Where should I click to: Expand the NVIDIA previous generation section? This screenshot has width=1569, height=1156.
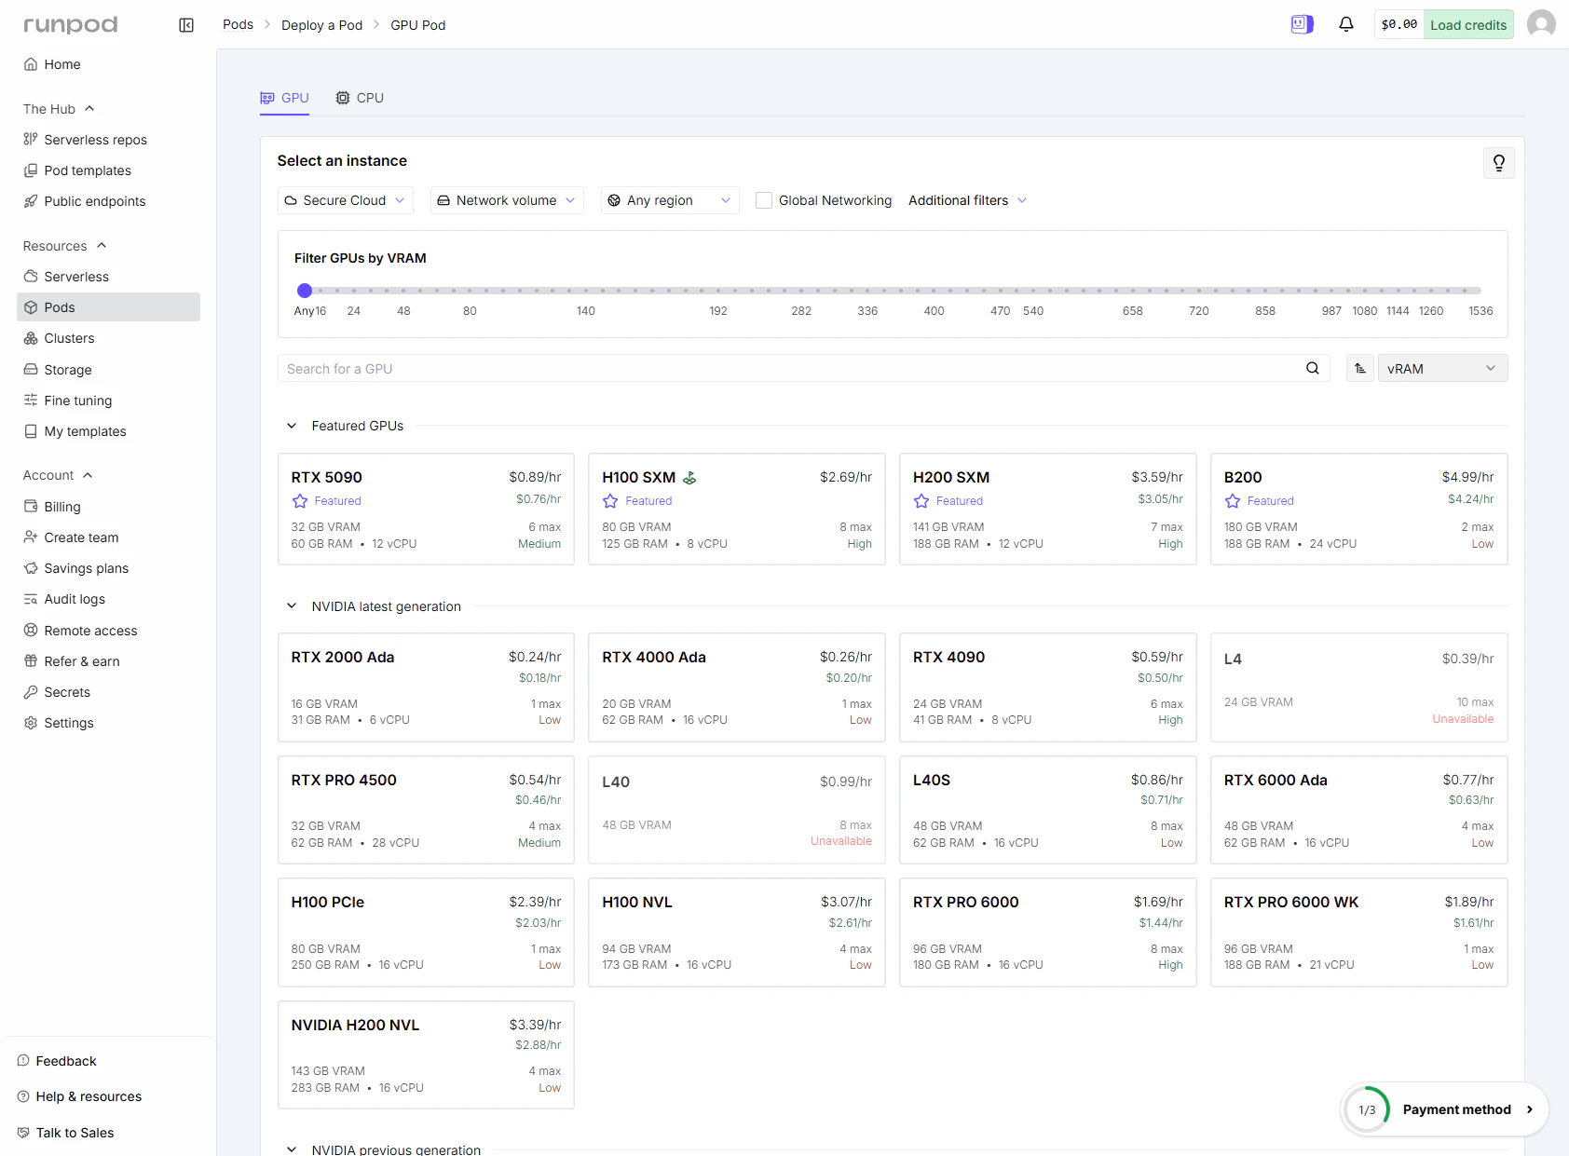[292, 1149]
